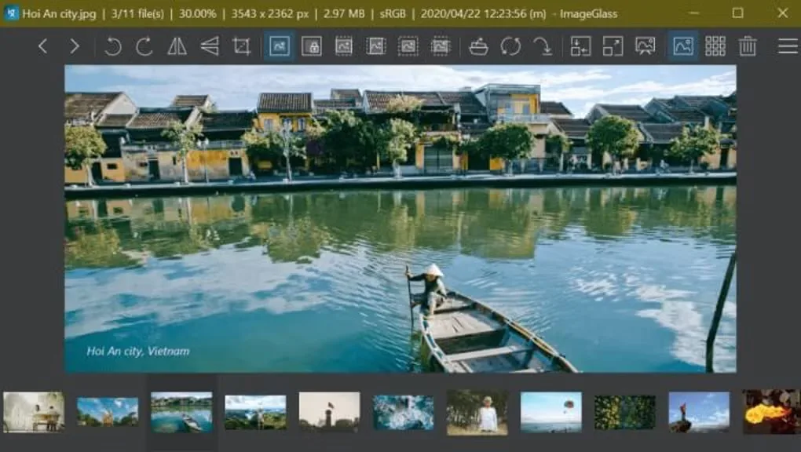Select thumbnail of person on rock with flag
The width and height of the screenshot is (801, 452).
[x=699, y=412]
